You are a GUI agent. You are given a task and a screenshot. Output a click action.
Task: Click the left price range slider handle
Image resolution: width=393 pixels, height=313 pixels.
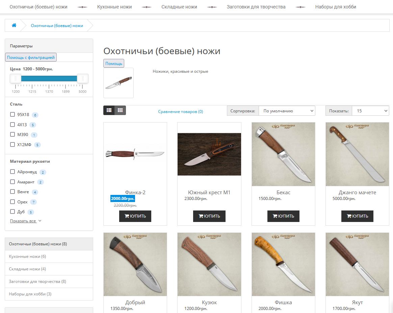tap(16, 78)
